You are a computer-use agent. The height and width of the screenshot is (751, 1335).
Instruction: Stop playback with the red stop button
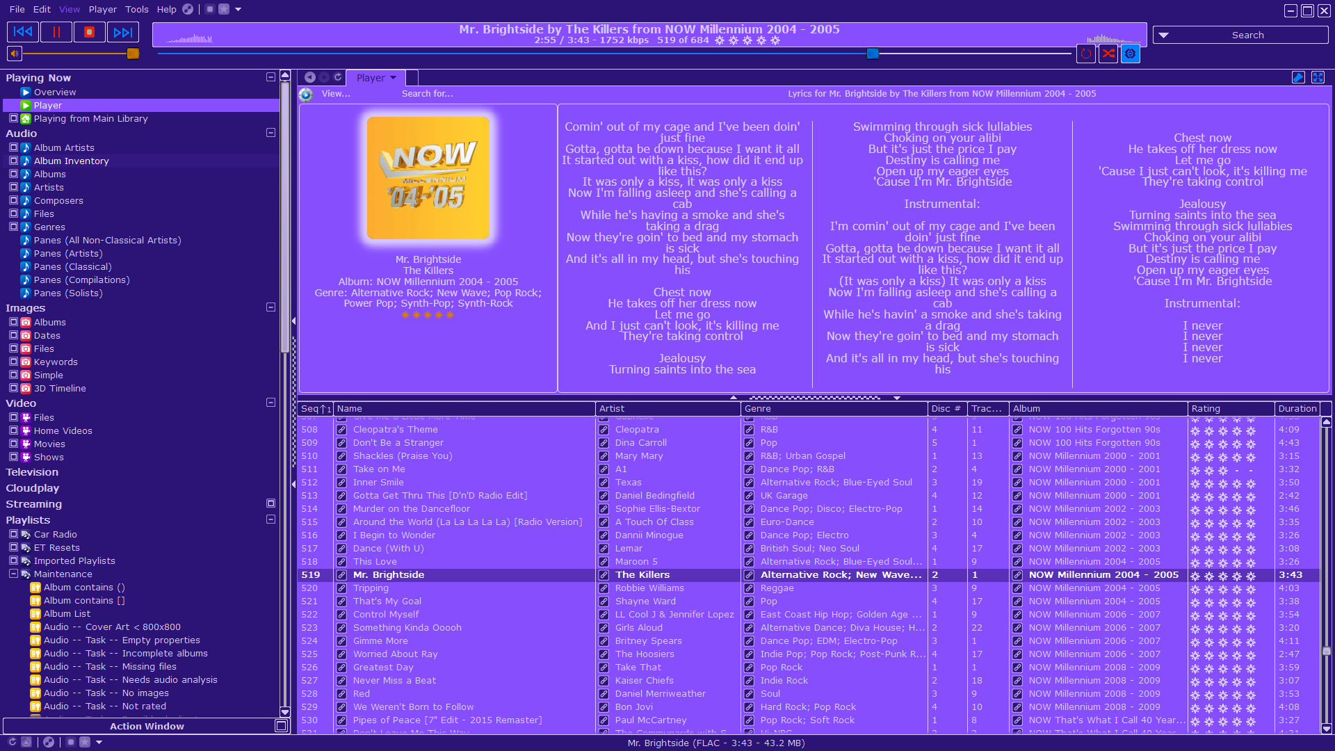(x=89, y=32)
